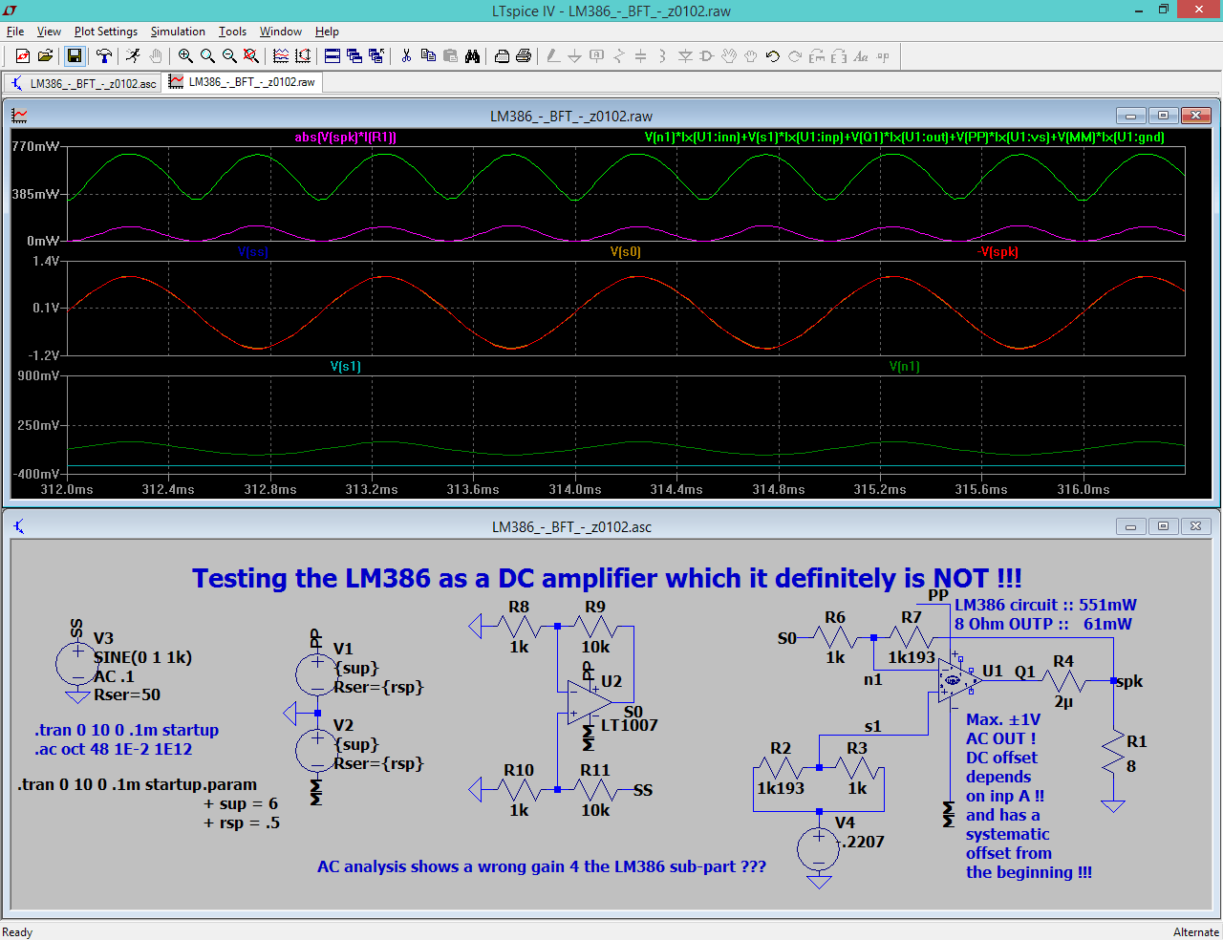This screenshot has height=940, width=1223.
Task: Click the long green U1 power expression label
Action: pyautogui.click(x=905, y=138)
